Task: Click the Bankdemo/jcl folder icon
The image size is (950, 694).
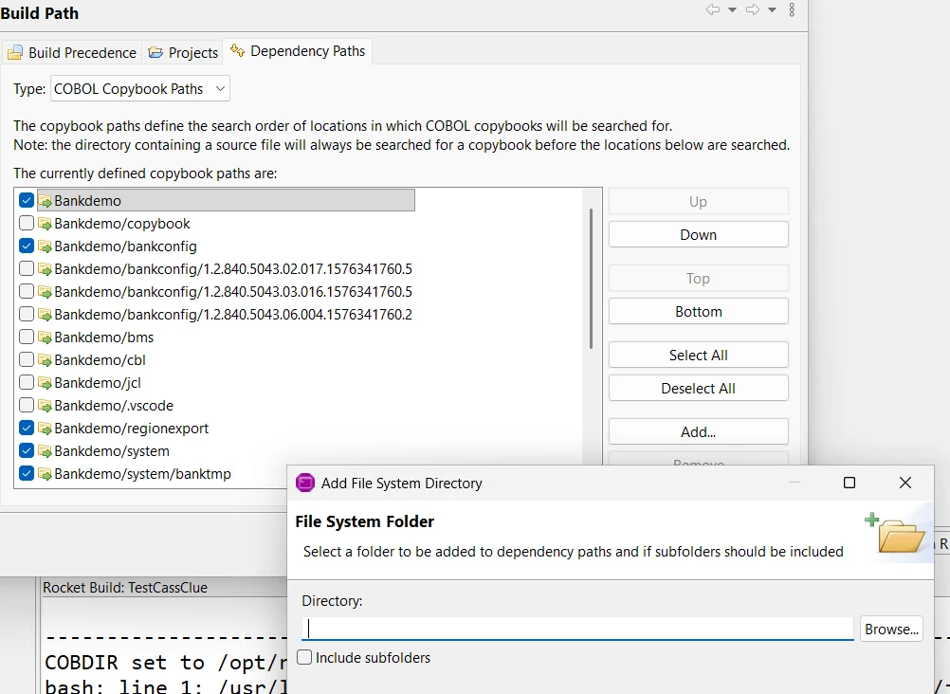Action: (45, 383)
